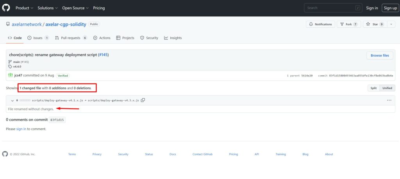Click the Notifications bell button

pyautogui.click(x=320, y=24)
